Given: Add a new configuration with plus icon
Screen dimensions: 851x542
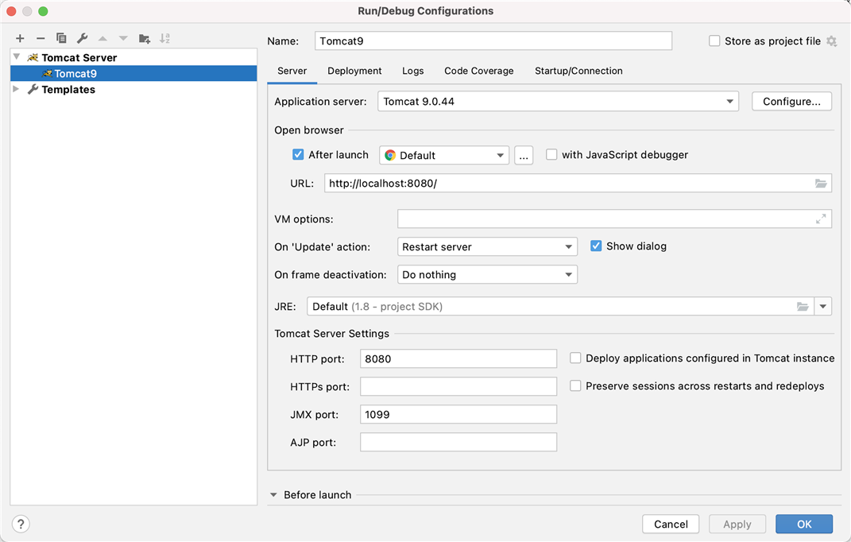Looking at the screenshot, I should coord(20,38).
